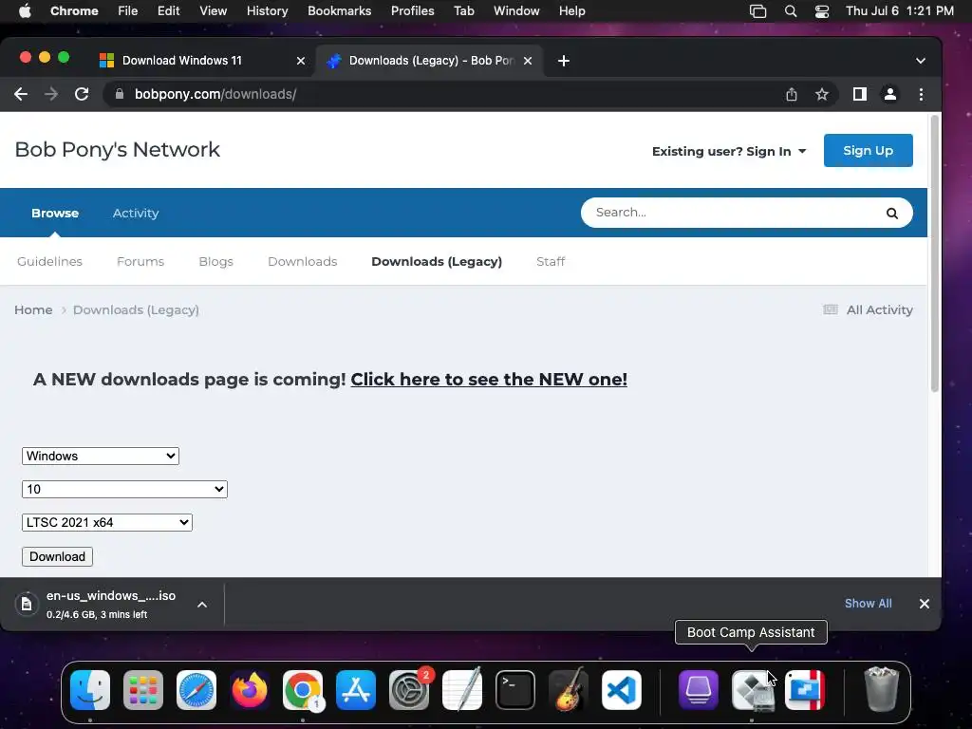Toggle Chrome side panel
The image size is (972, 729).
pyautogui.click(x=859, y=94)
